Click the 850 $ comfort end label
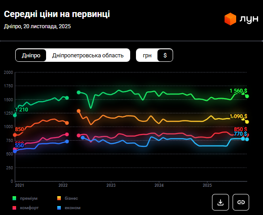The image size is (263, 215). [x=240, y=129]
